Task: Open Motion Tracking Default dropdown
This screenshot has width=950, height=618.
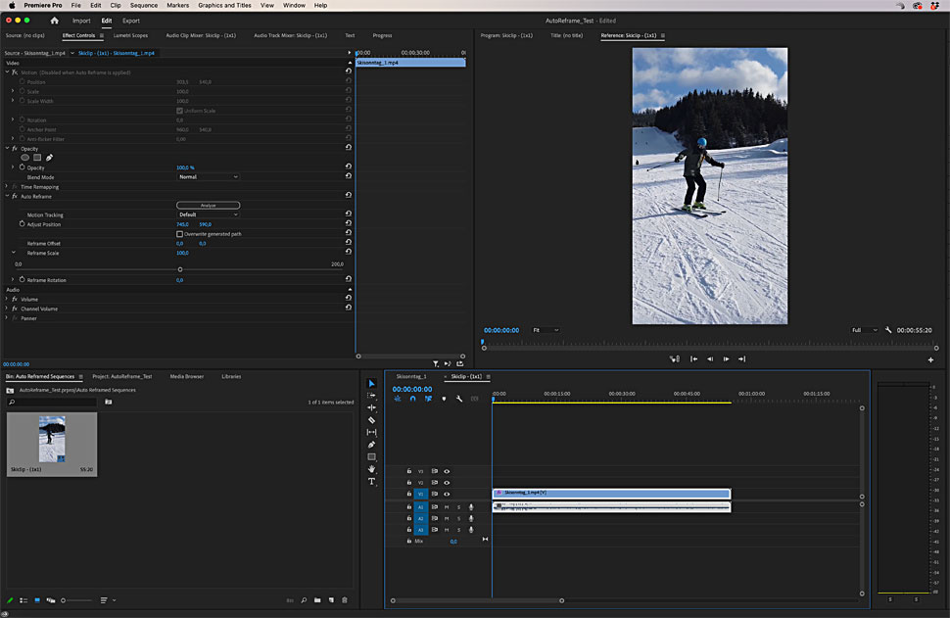Action: (x=208, y=214)
